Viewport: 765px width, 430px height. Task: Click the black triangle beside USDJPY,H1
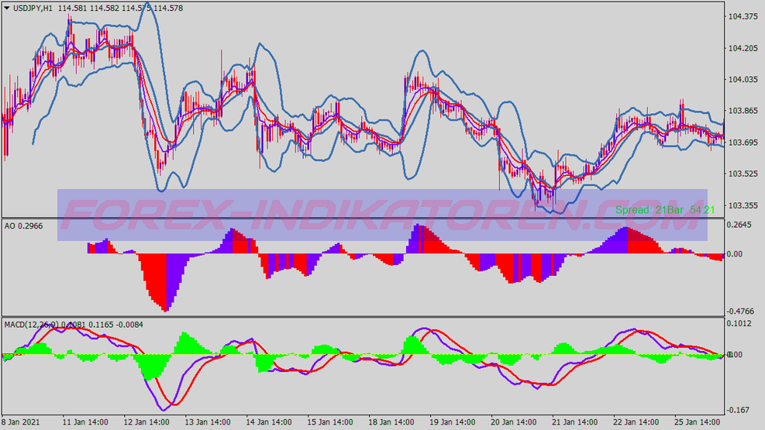click(x=8, y=8)
